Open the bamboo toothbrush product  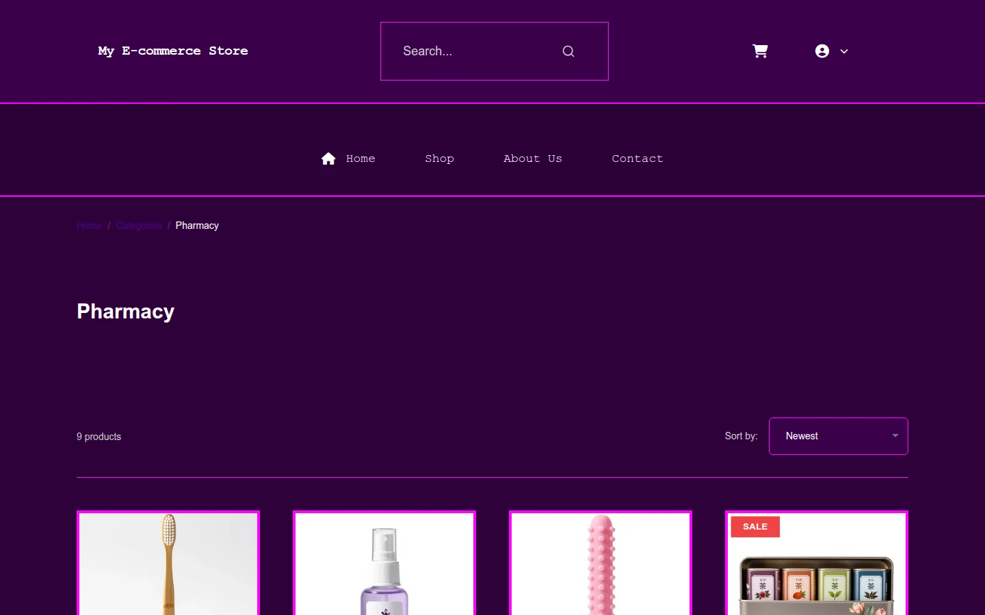pyautogui.click(x=168, y=563)
